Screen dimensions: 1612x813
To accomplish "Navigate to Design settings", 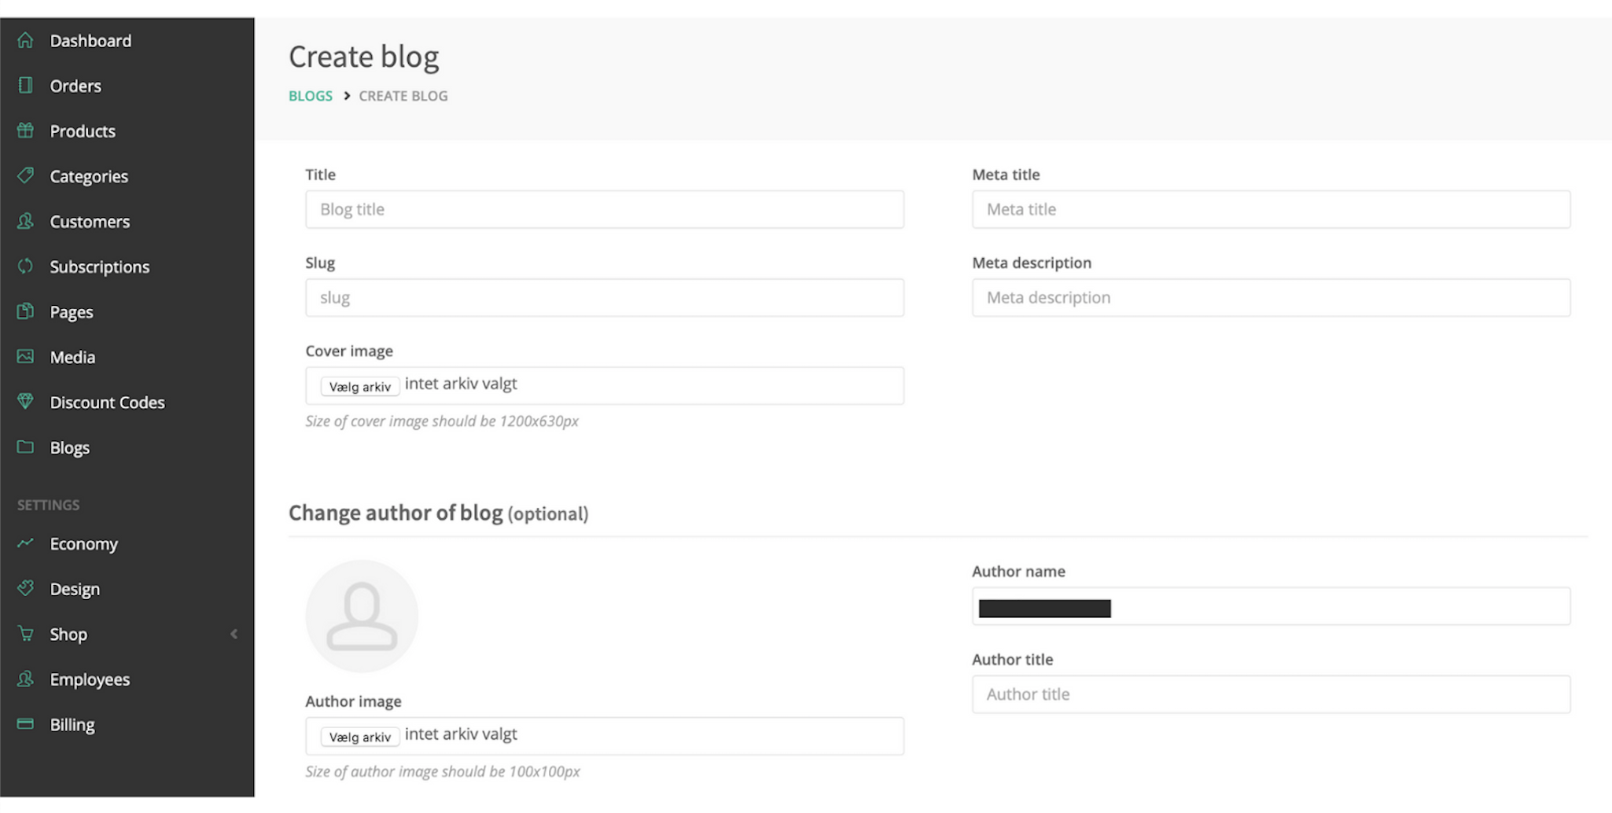I will click(75, 589).
